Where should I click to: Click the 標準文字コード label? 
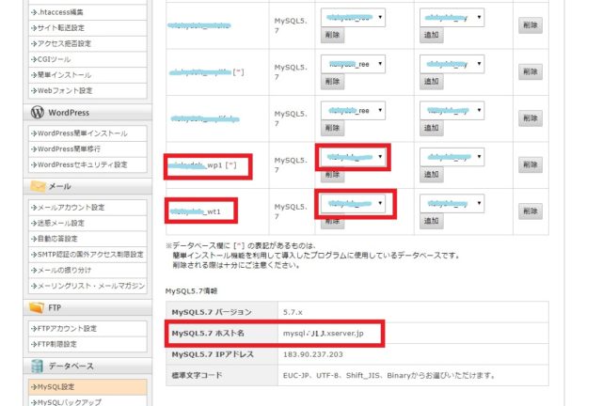pos(197,375)
